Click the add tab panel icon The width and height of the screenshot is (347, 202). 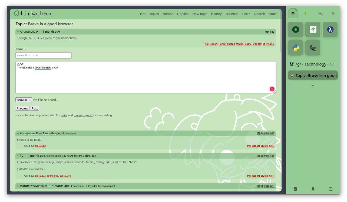click(321, 13)
